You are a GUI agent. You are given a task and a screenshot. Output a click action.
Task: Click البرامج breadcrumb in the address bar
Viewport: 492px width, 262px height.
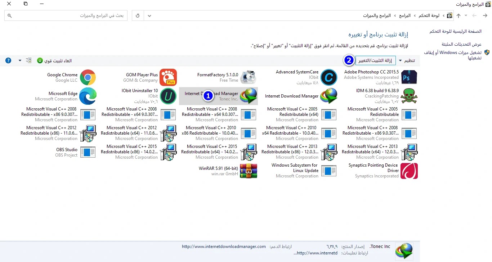(x=404, y=16)
